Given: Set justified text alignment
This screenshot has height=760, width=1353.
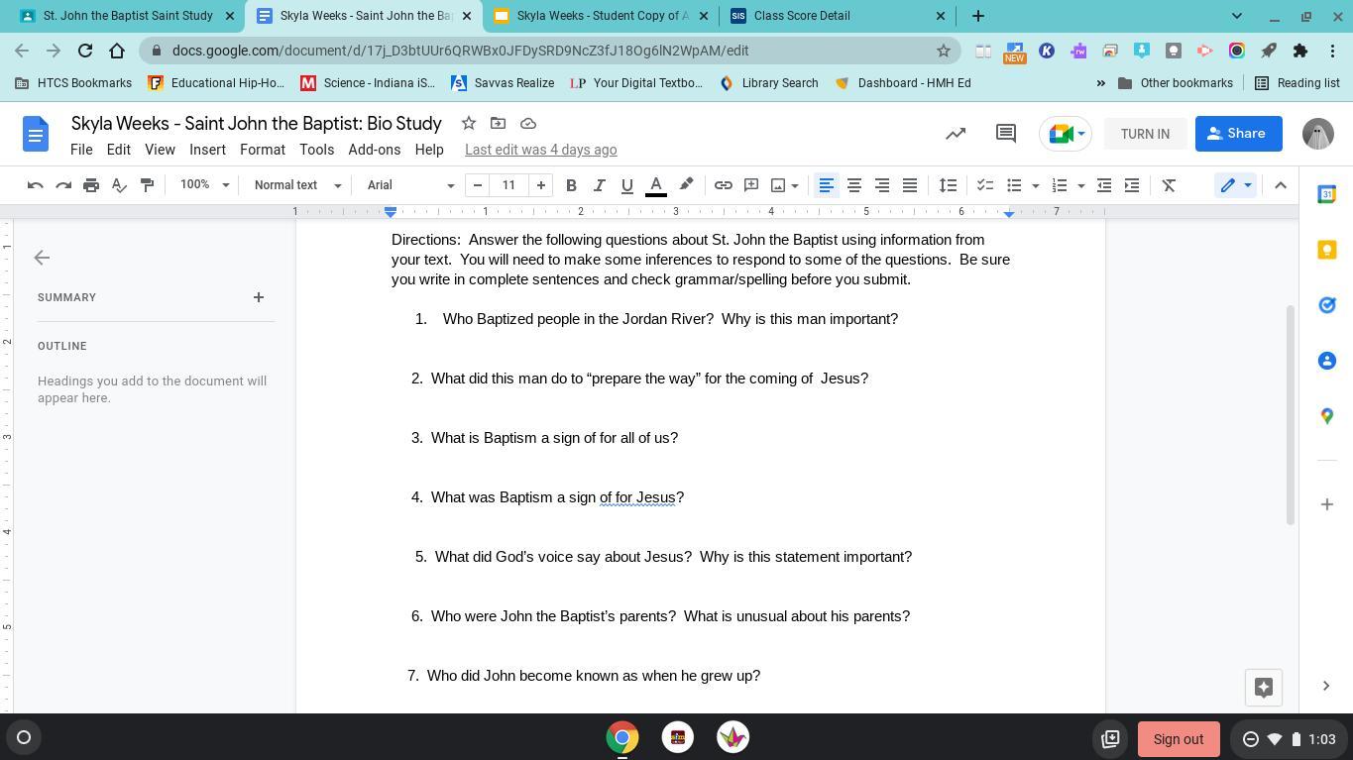Looking at the screenshot, I should (909, 185).
